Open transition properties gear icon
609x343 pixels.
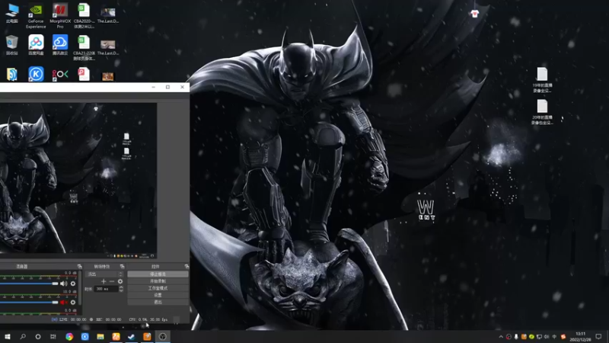(120, 281)
